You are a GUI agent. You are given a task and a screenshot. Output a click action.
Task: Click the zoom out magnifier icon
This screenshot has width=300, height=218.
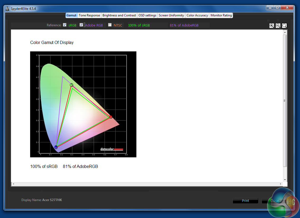tap(278, 26)
